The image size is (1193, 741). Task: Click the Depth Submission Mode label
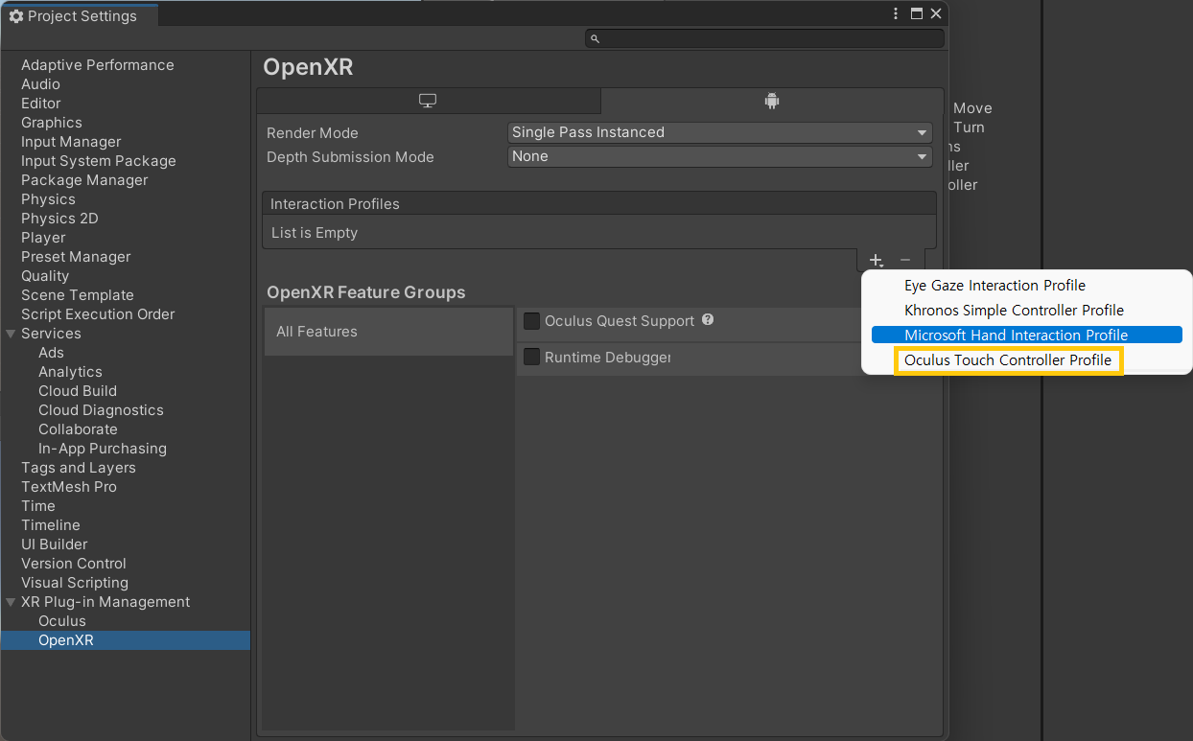(x=350, y=157)
